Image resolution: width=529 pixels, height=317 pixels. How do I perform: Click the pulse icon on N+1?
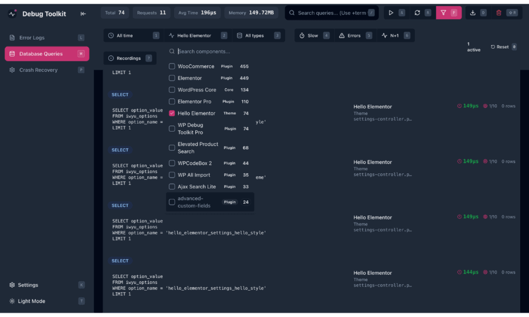[x=384, y=36]
